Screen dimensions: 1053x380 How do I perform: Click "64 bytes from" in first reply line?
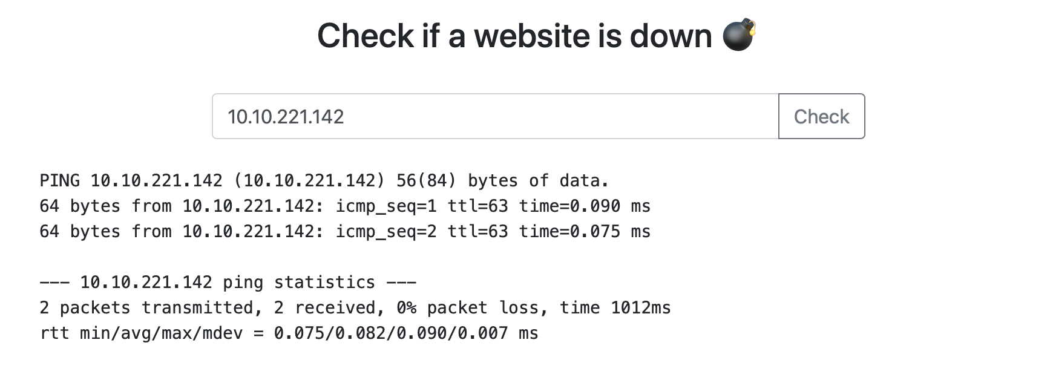[x=105, y=206]
